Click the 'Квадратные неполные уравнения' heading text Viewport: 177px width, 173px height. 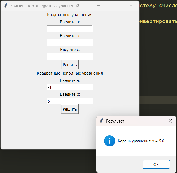[x=70, y=73]
